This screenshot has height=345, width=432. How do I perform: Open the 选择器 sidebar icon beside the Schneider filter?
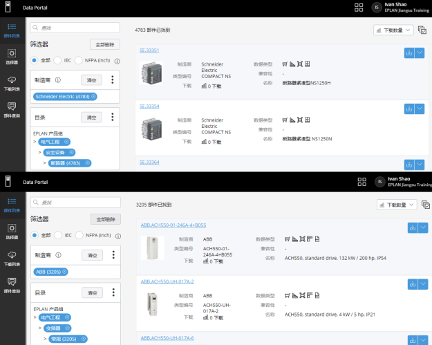coord(10,56)
